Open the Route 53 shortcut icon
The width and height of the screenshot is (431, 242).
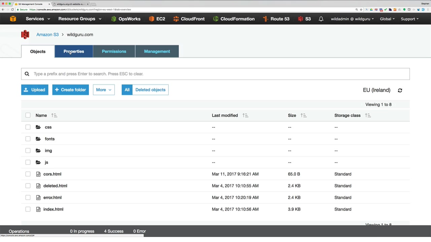266,19
